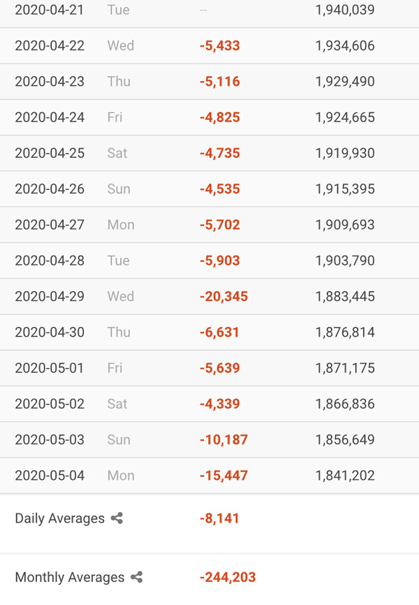Click the -20,345 change value
The width and height of the screenshot is (419, 605).
click(223, 296)
